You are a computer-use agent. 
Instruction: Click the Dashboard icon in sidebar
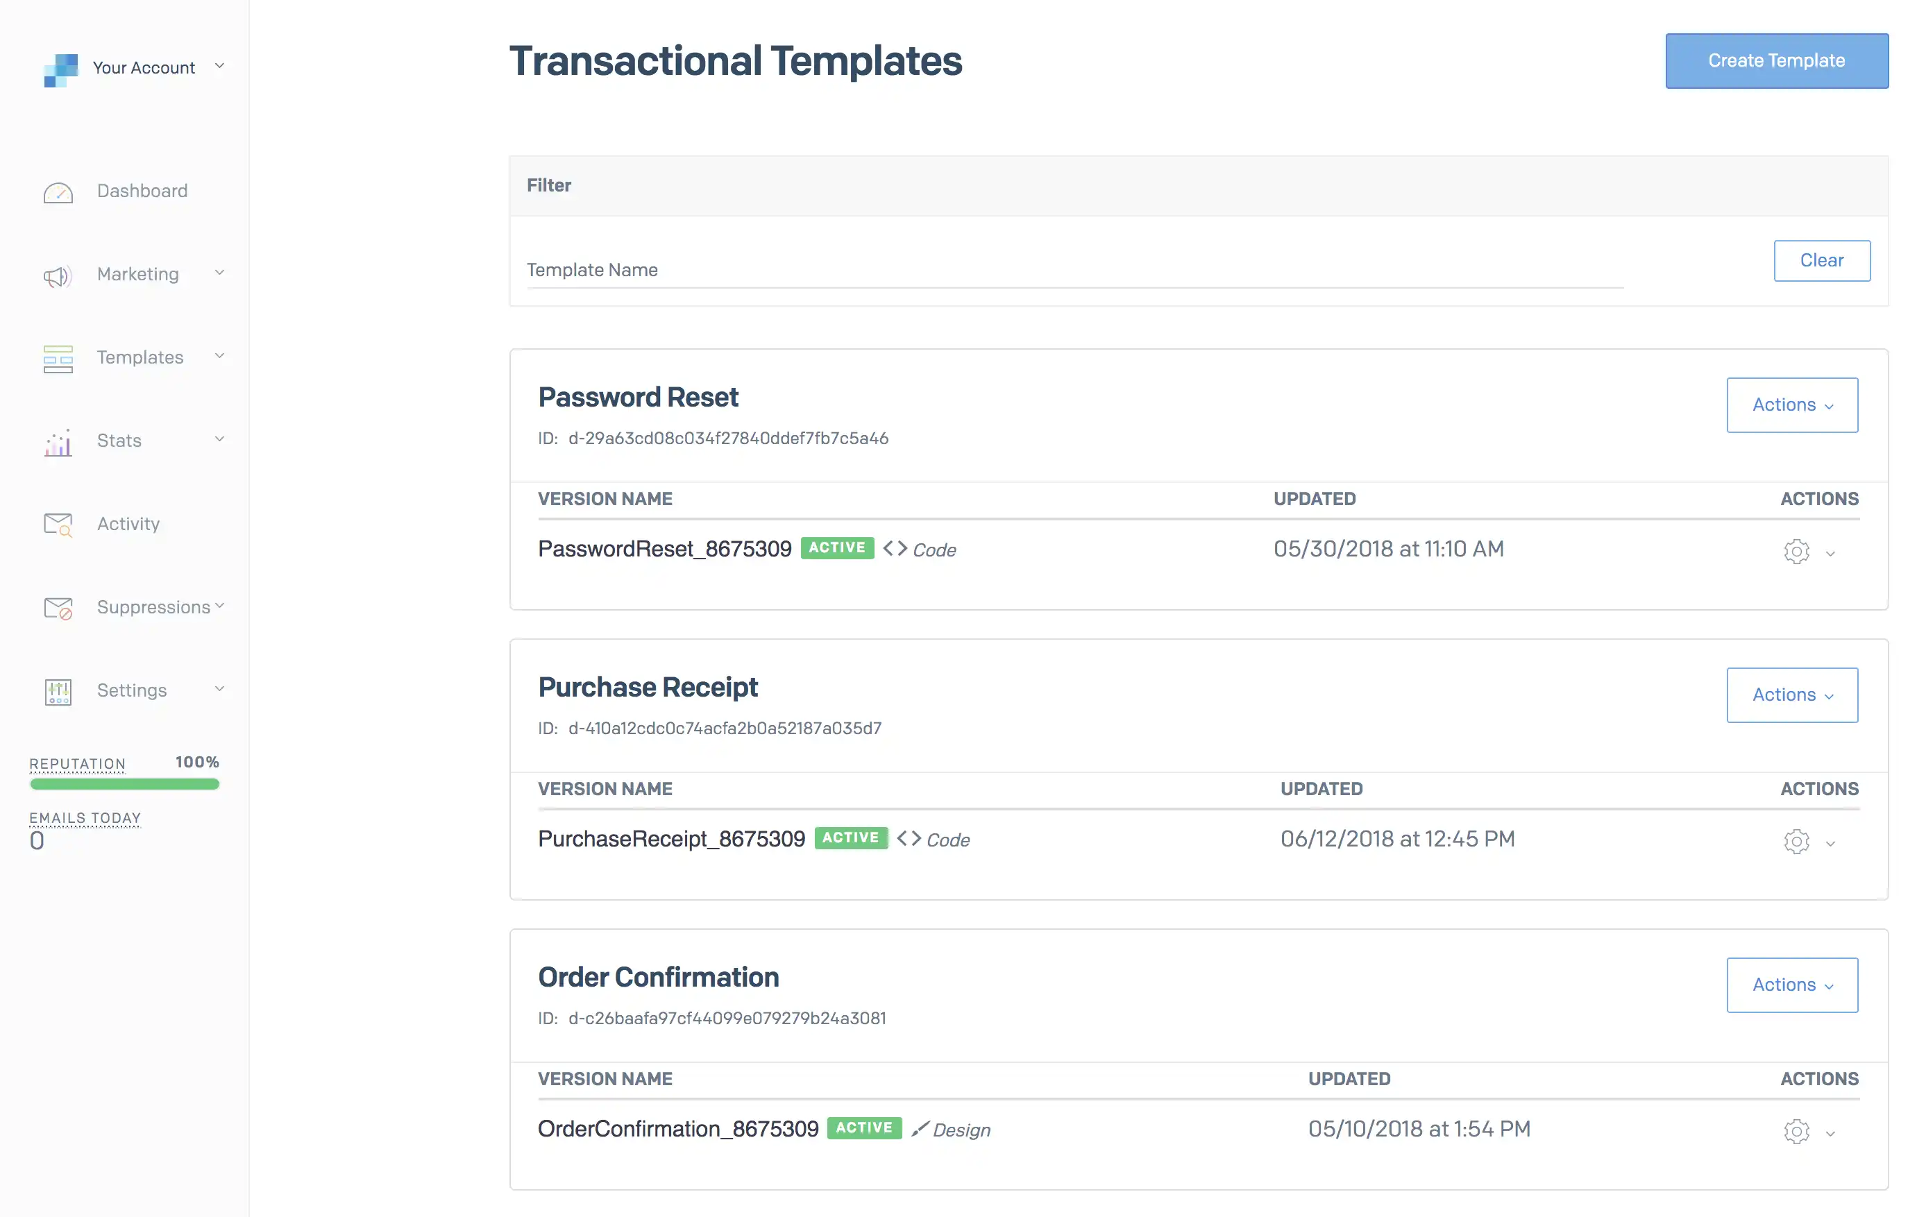tap(56, 190)
